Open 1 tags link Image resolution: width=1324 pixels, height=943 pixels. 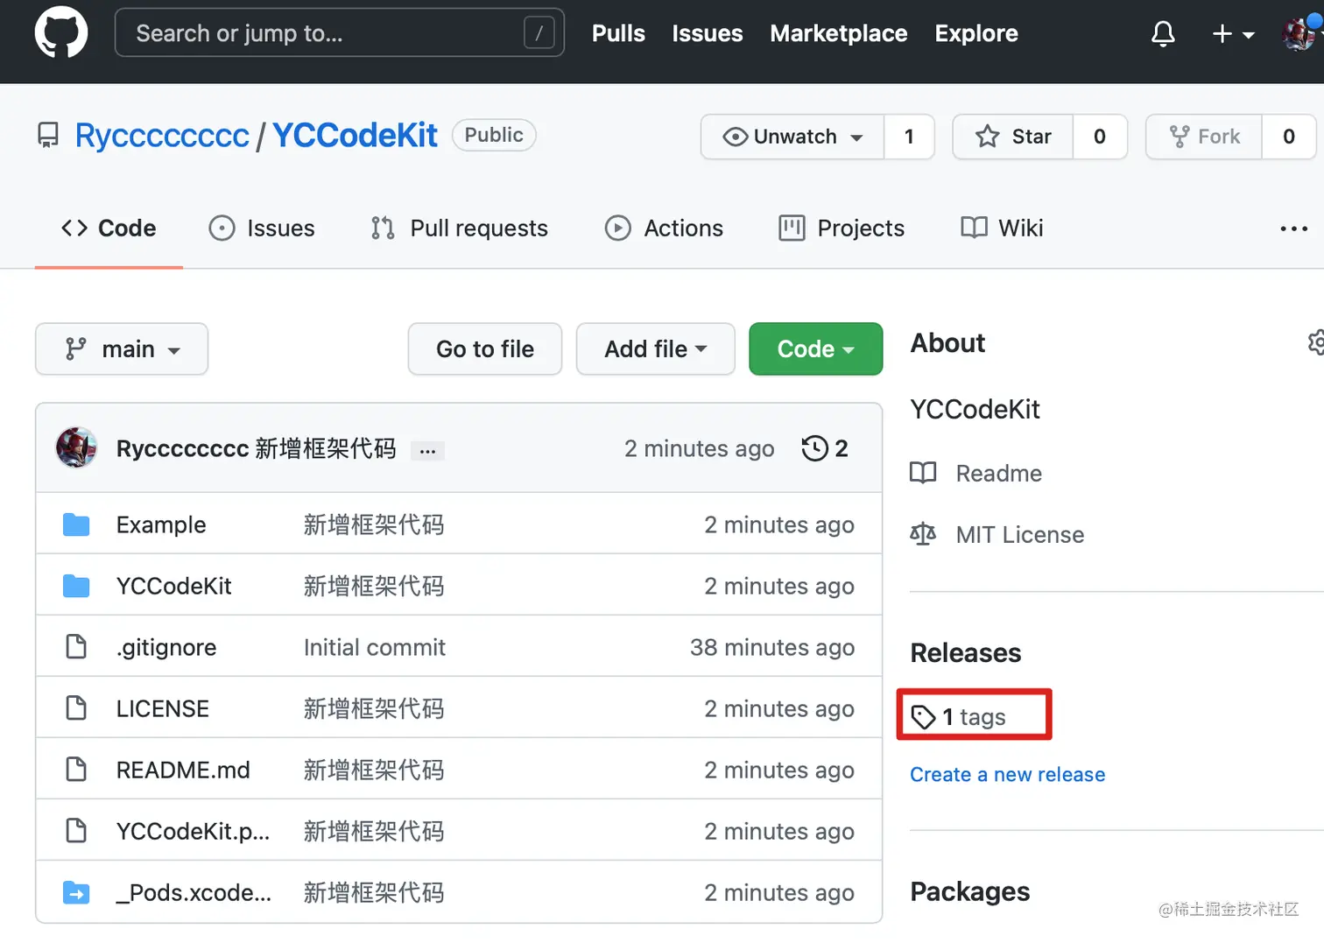coord(959,717)
